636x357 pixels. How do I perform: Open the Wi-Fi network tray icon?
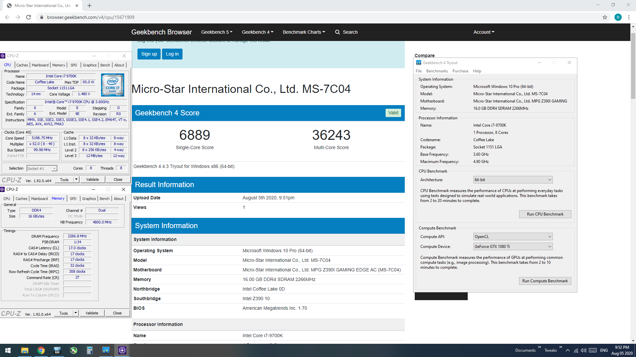click(576, 350)
